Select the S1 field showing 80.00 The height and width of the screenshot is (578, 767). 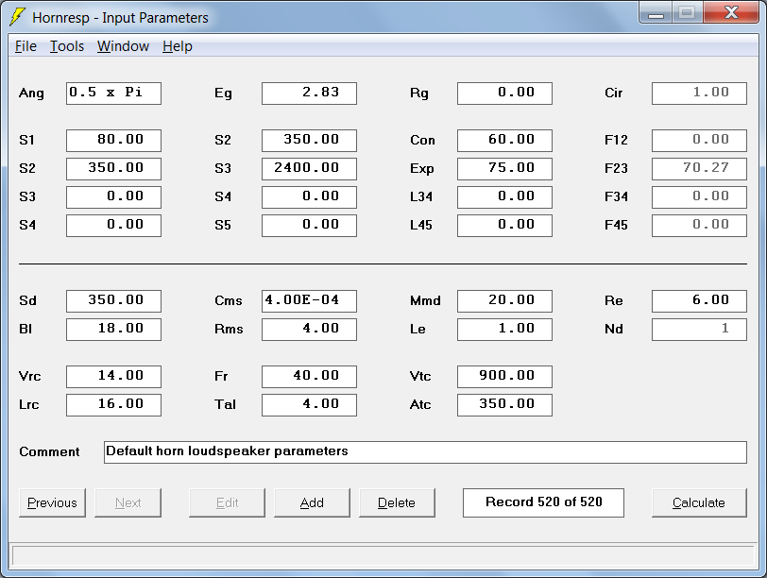pyautogui.click(x=113, y=141)
